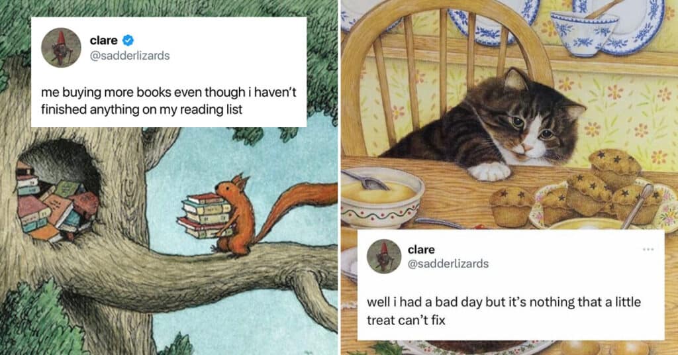
Task: Click the bowl of yellow custard with spoon
Action: coord(381,197)
